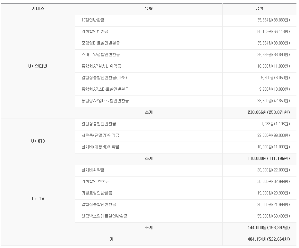Click the subtotal 110,088원(111,196원)
The image size is (299, 248).
[269, 159]
